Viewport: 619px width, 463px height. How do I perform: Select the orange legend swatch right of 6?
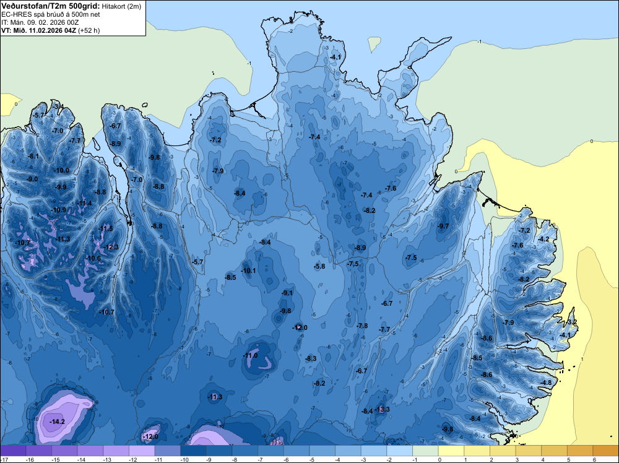[606, 451]
